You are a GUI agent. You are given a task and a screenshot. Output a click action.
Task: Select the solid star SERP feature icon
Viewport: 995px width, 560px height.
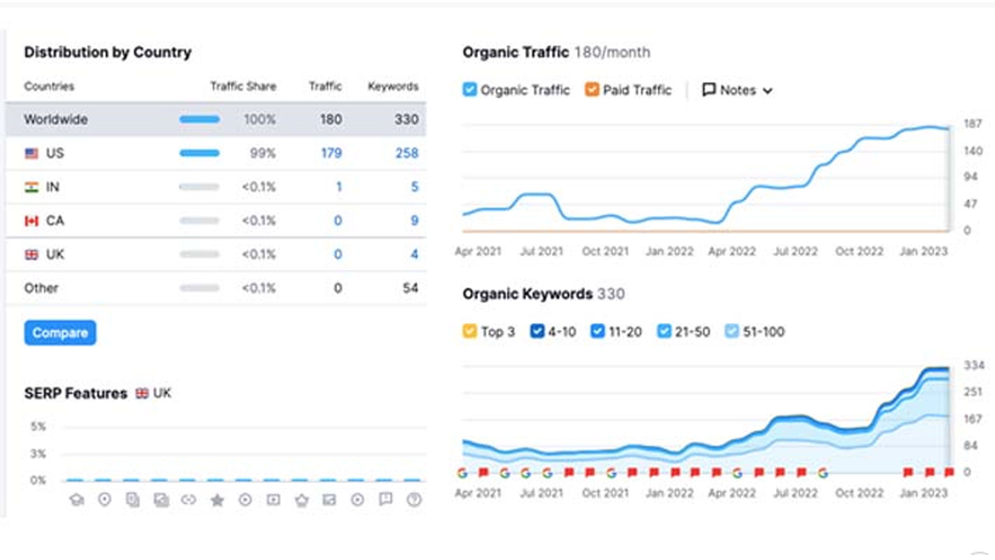pos(217,500)
